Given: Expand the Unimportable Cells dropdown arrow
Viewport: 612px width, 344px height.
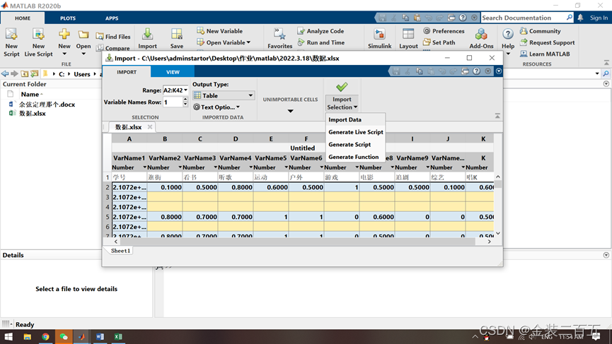Looking at the screenshot, I should (290, 111).
